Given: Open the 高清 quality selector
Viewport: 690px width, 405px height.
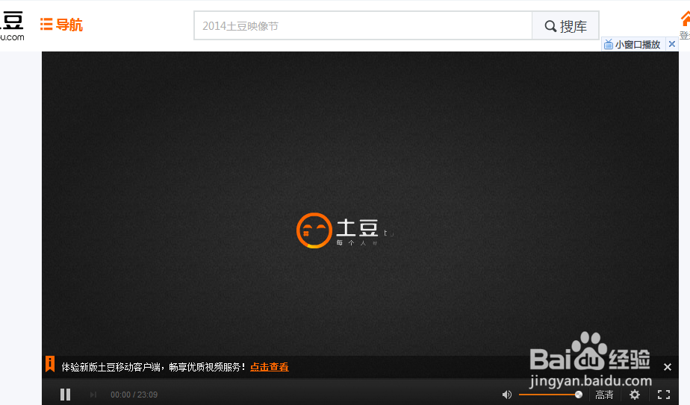Looking at the screenshot, I should (604, 395).
